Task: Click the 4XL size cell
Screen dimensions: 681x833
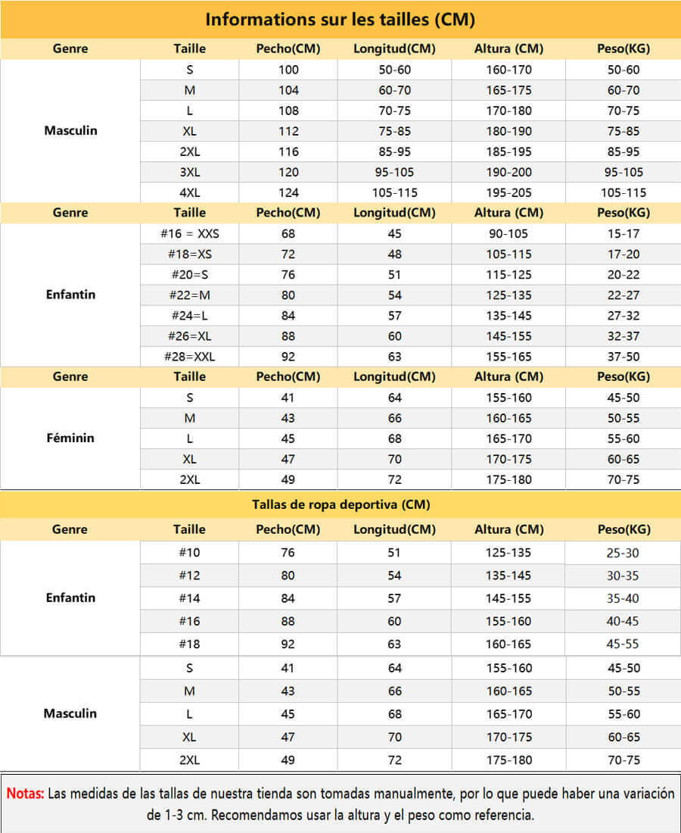Action: coord(189,192)
